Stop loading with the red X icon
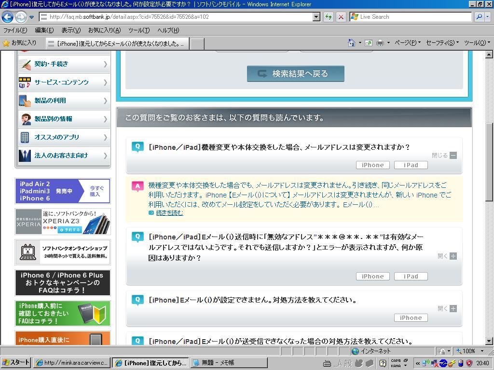The image size is (494, 370). (341, 17)
